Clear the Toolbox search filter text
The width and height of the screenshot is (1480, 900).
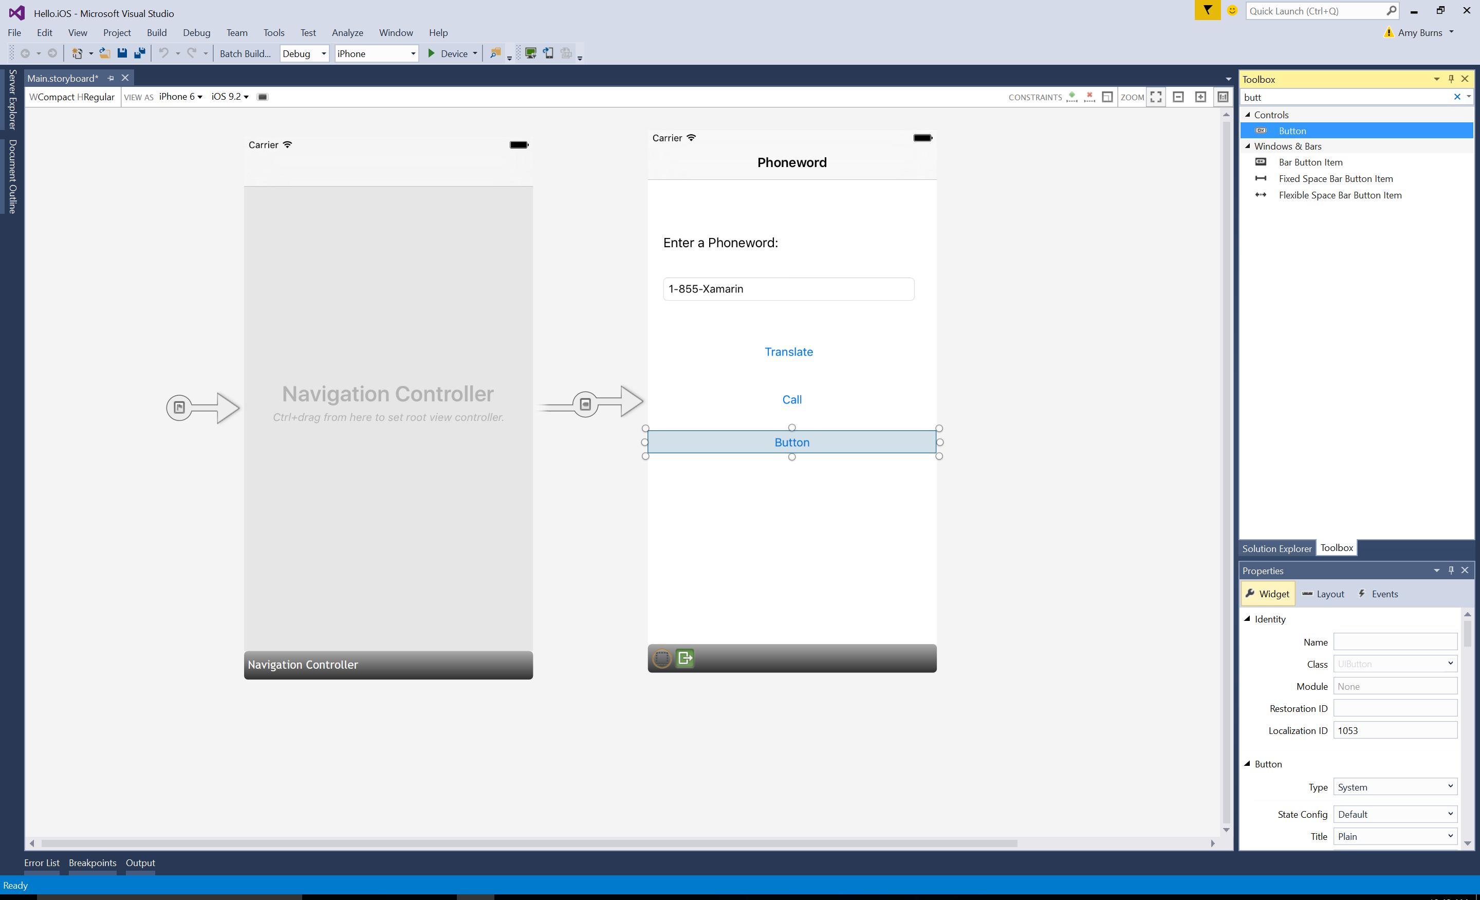click(1457, 96)
